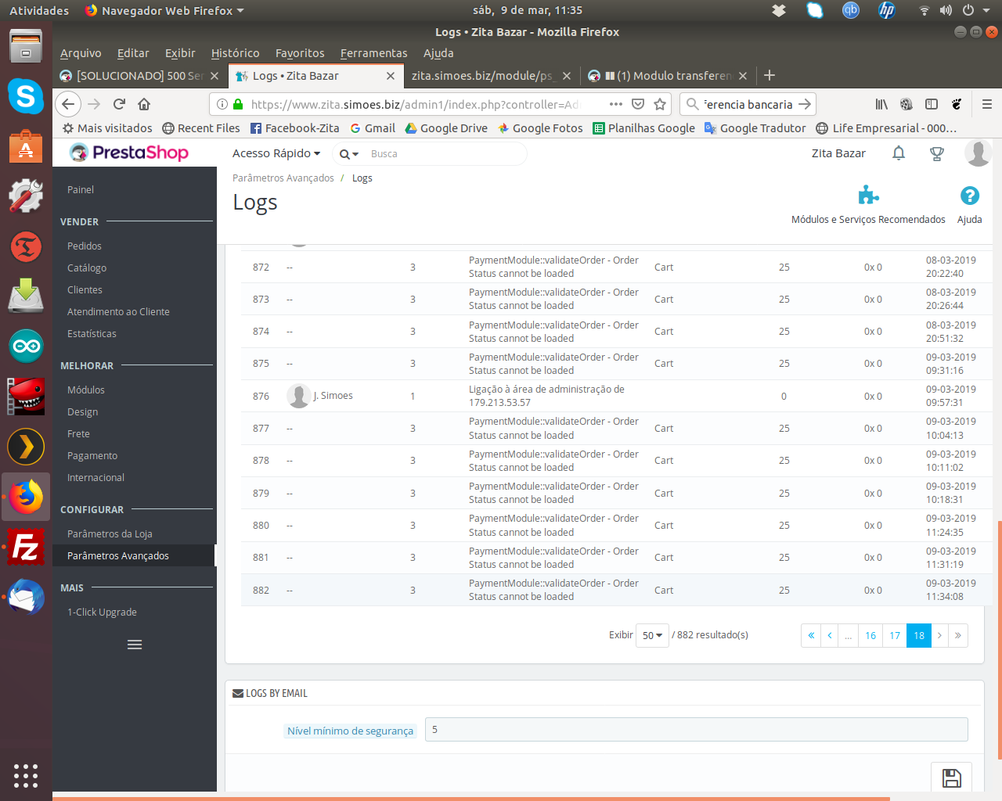Image resolution: width=1002 pixels, height=801 pixels.
Task: Click the Nível mínimo de segurança field
Action: pyautogui.click(x=697, y=730)
